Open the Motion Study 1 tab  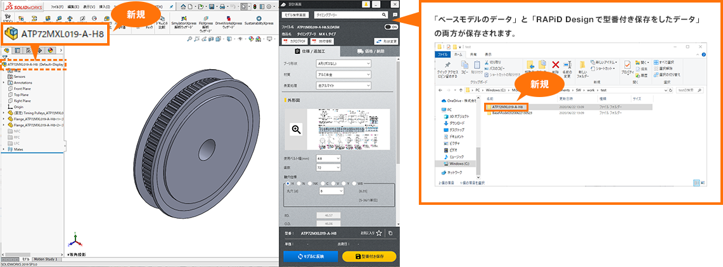coord(46,259)
